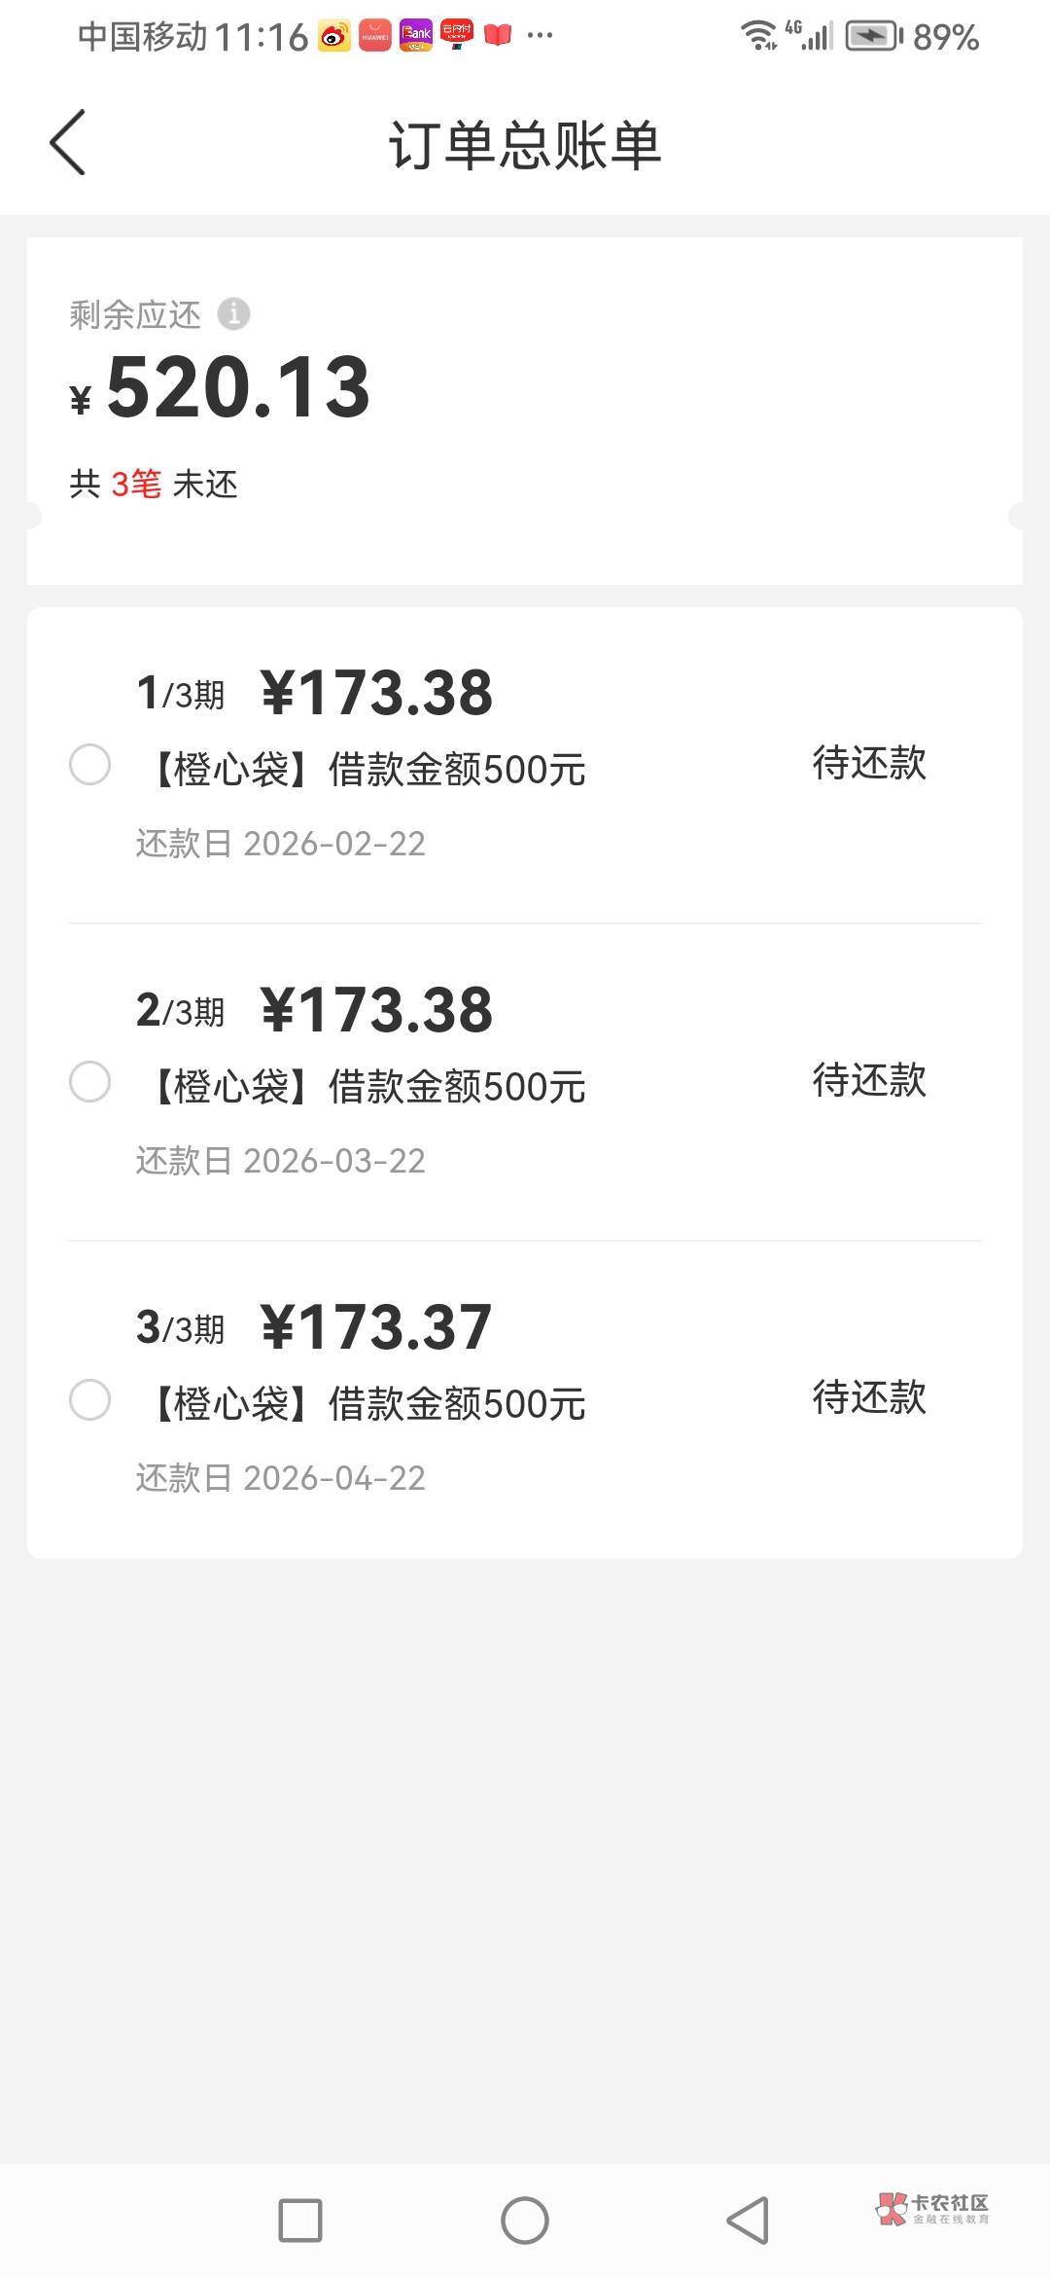1050x2277 pixels.
Task: Tap the Huawei notification icon
Action: click(375, 37)
